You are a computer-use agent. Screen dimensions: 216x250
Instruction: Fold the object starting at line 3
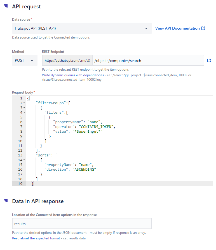pos(24,108)
